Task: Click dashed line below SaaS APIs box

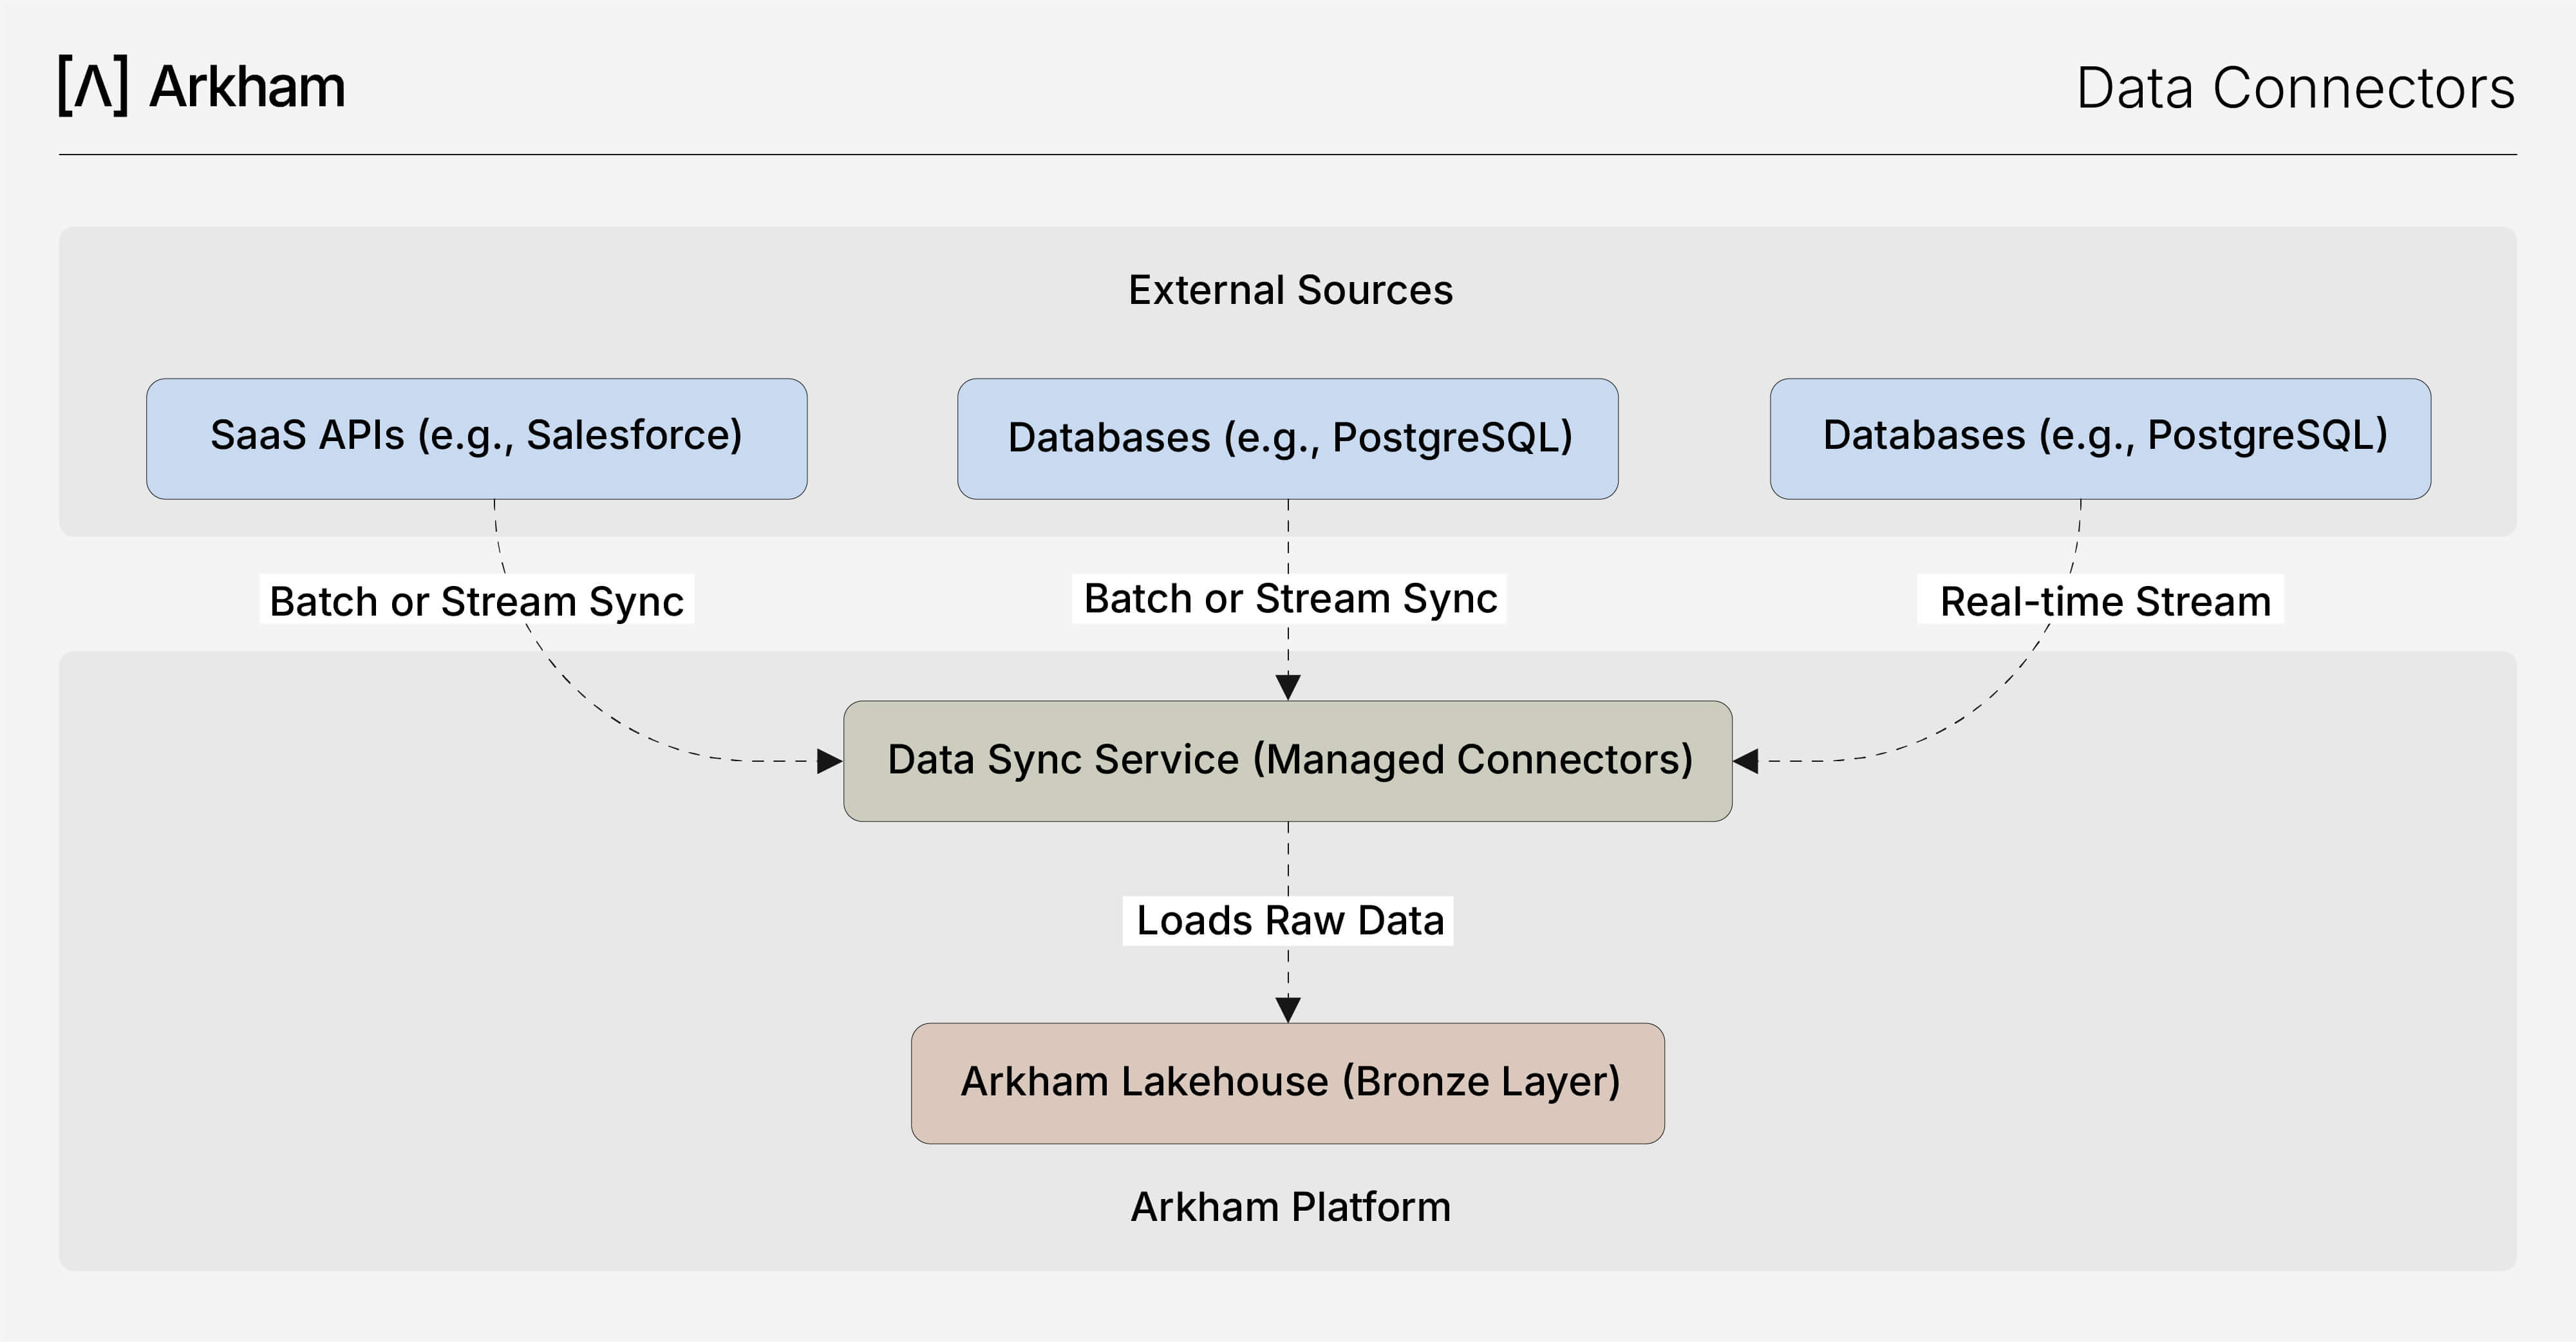Action: click(x=497, y=536)
